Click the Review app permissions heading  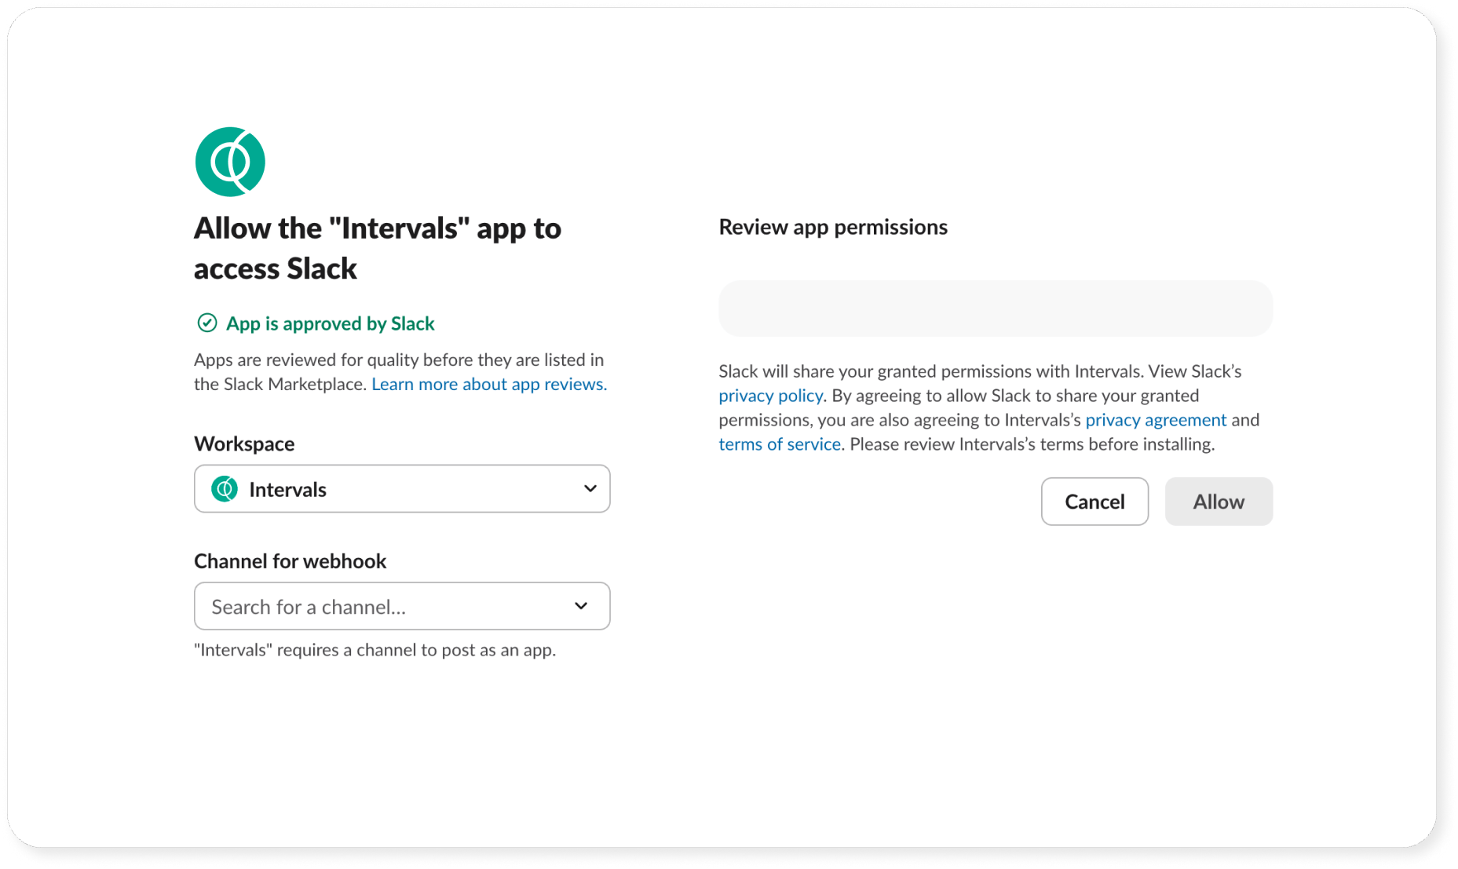point(832,227)
